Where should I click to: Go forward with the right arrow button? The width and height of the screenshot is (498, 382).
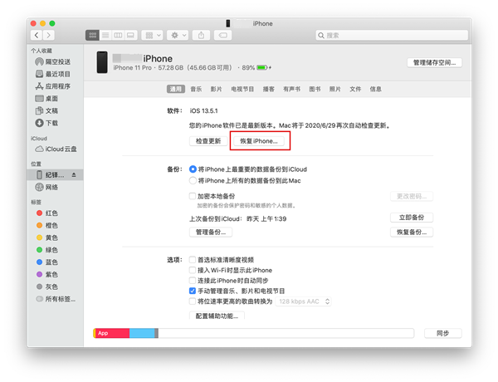point(48,35)
